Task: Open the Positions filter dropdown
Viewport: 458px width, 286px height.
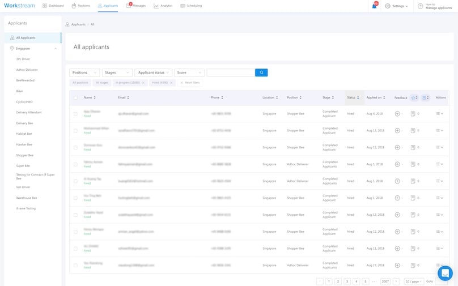Action: 84,72
